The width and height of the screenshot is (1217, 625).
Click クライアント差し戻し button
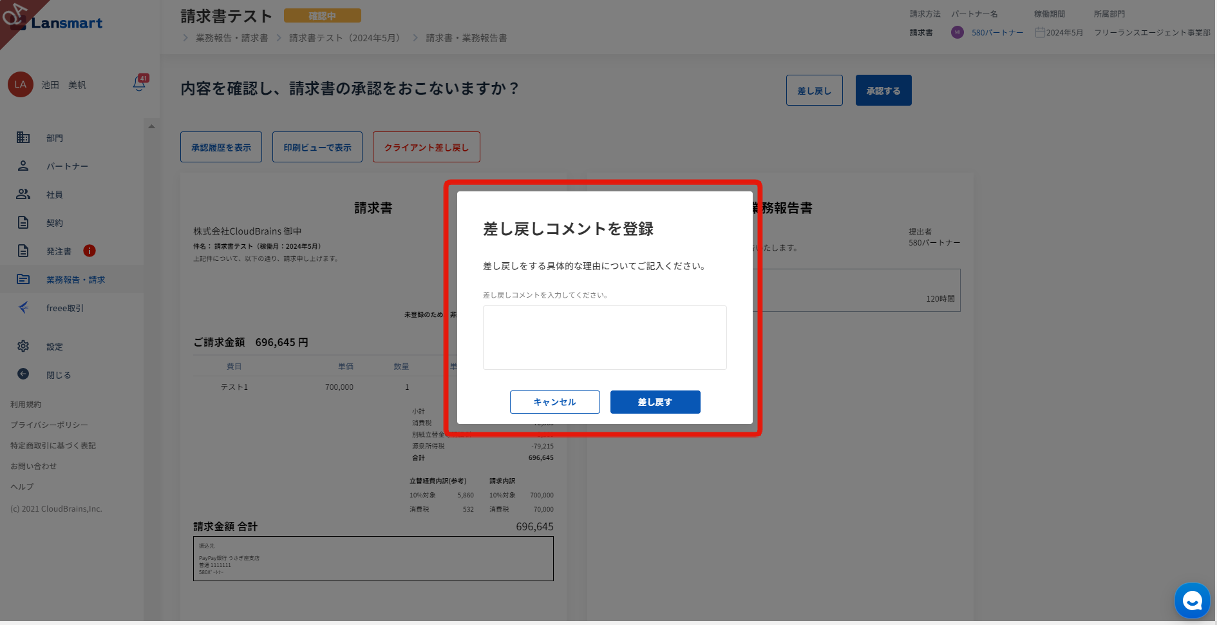coord(426,147)
